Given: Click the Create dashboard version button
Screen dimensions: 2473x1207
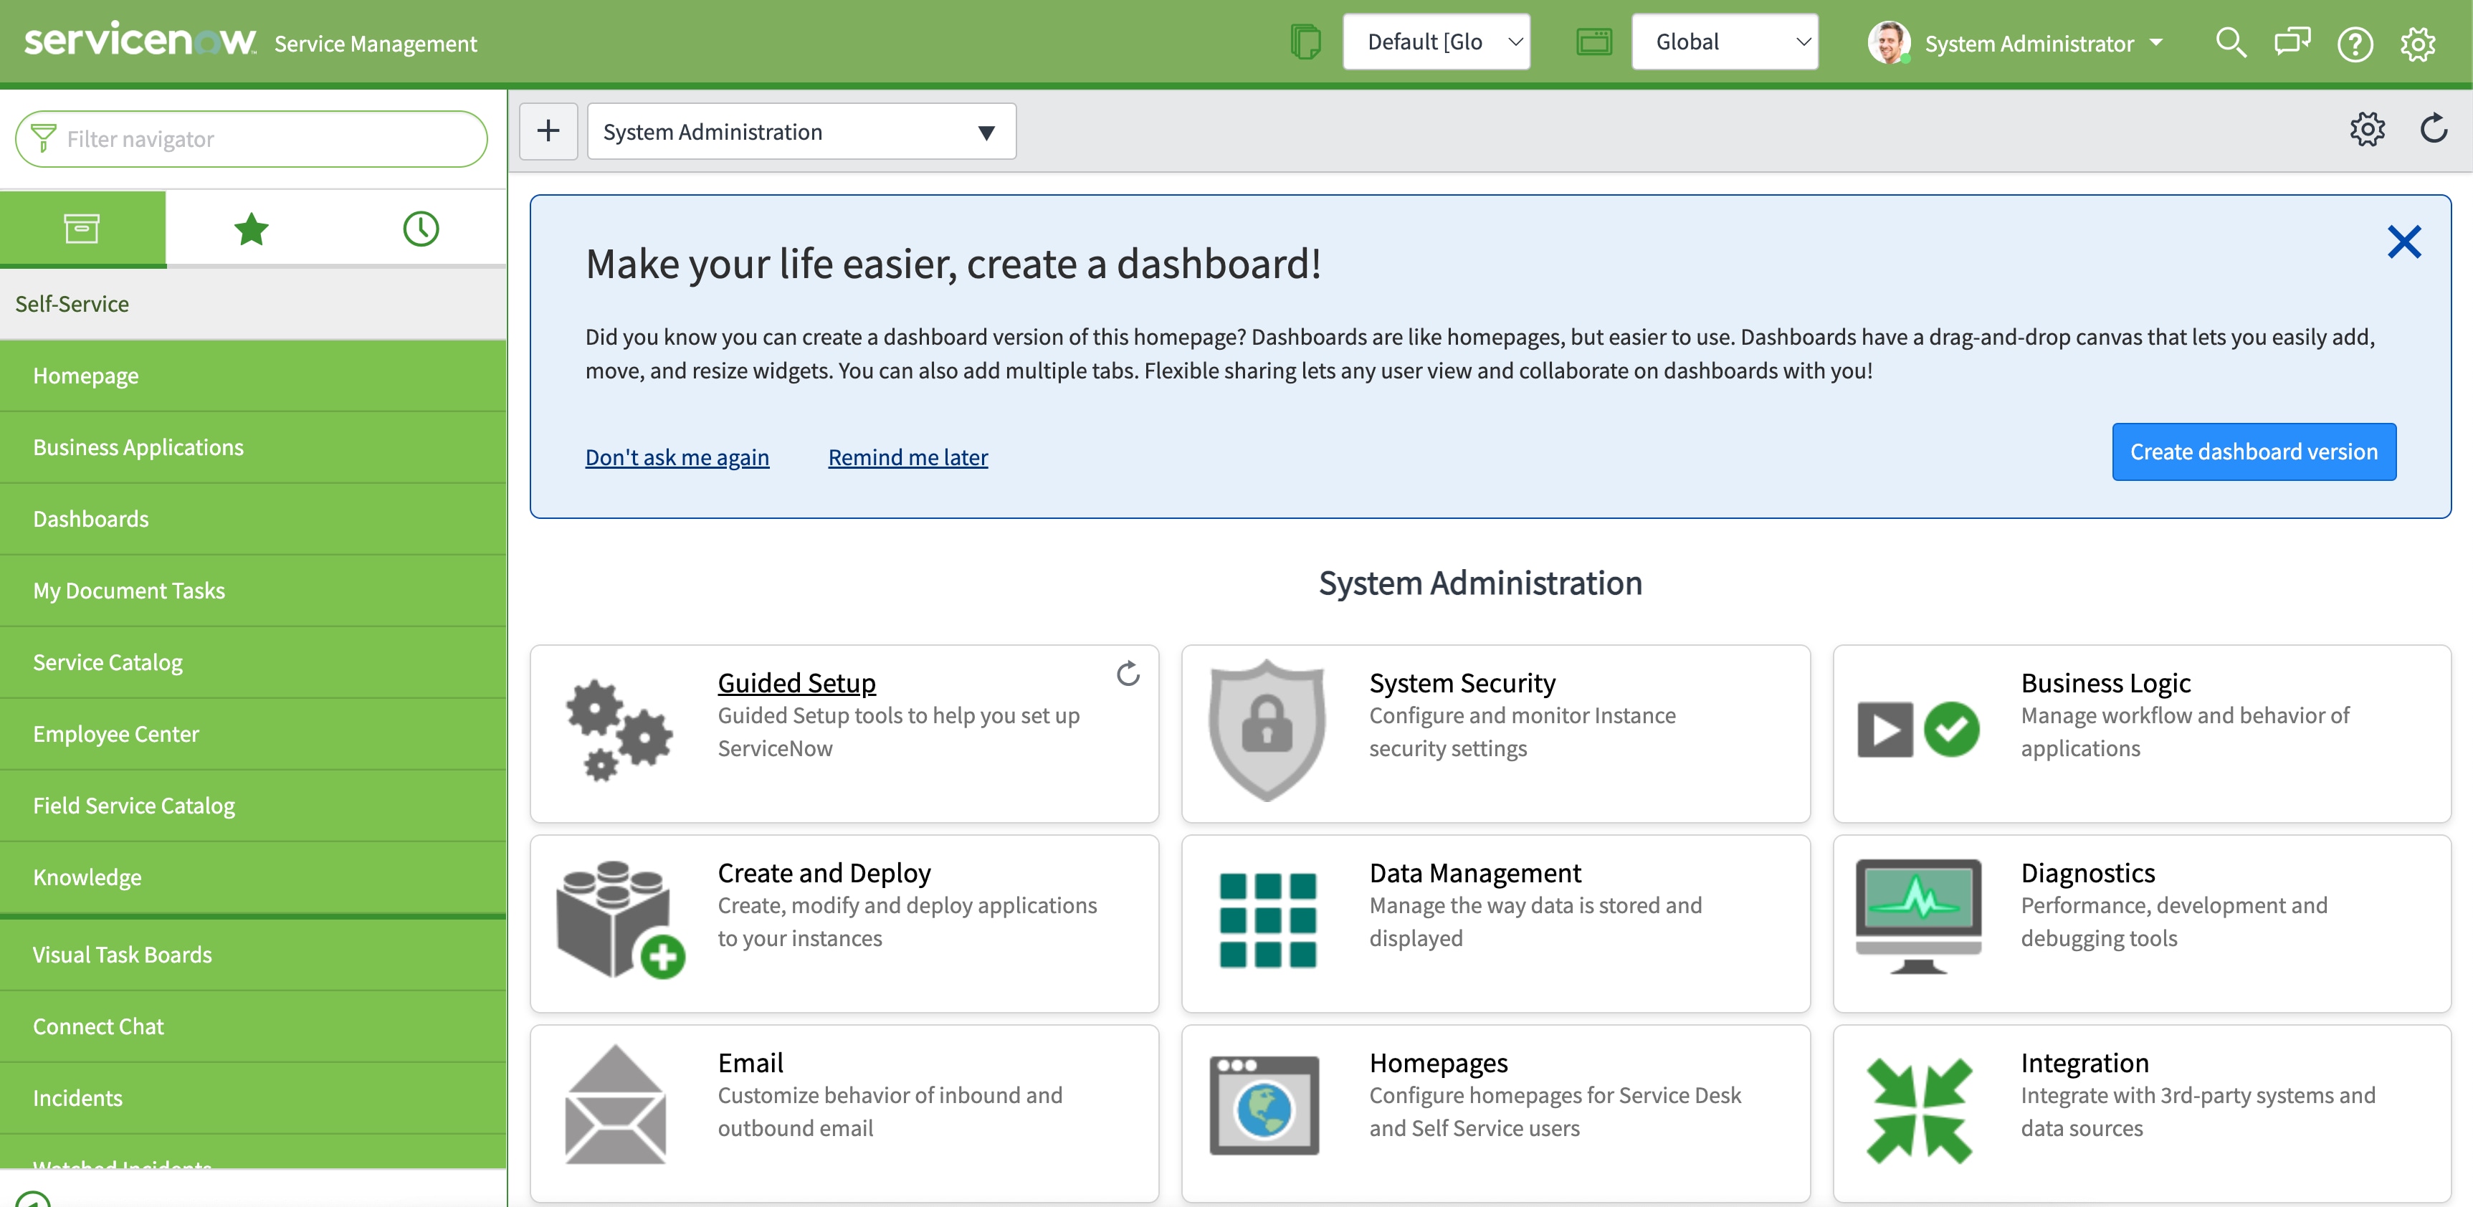Looking at the screenshot, I should pos(2253,452).
